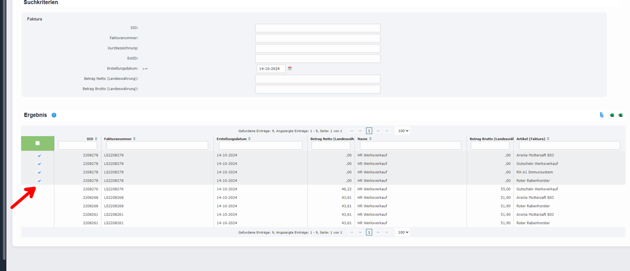Open the calendar picker beside Erstellungsdatum
This screenshot has height=271, width=630.
point(290,69)
